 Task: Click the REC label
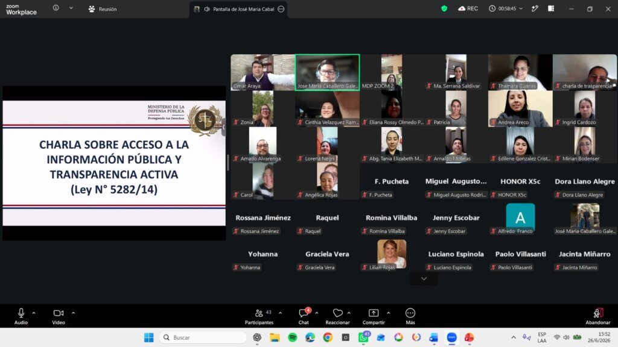472,8
